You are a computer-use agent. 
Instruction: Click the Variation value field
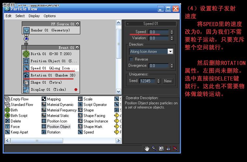[x=159, y=38]
